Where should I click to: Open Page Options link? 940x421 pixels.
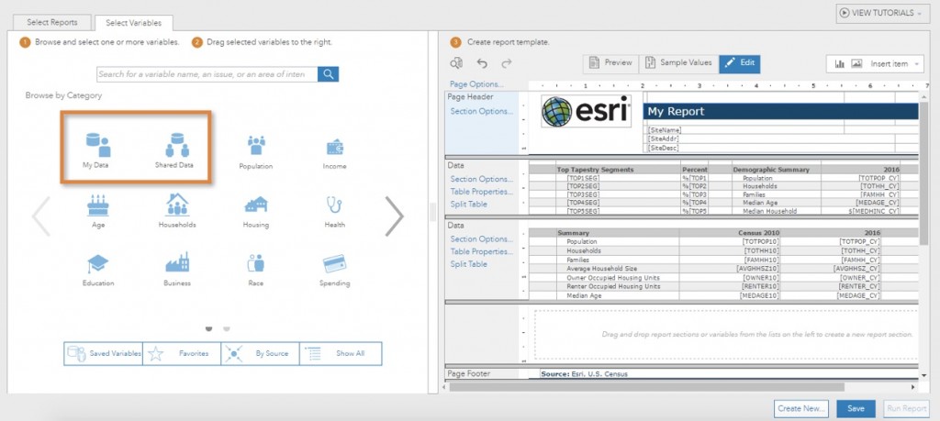coord(476,84)
